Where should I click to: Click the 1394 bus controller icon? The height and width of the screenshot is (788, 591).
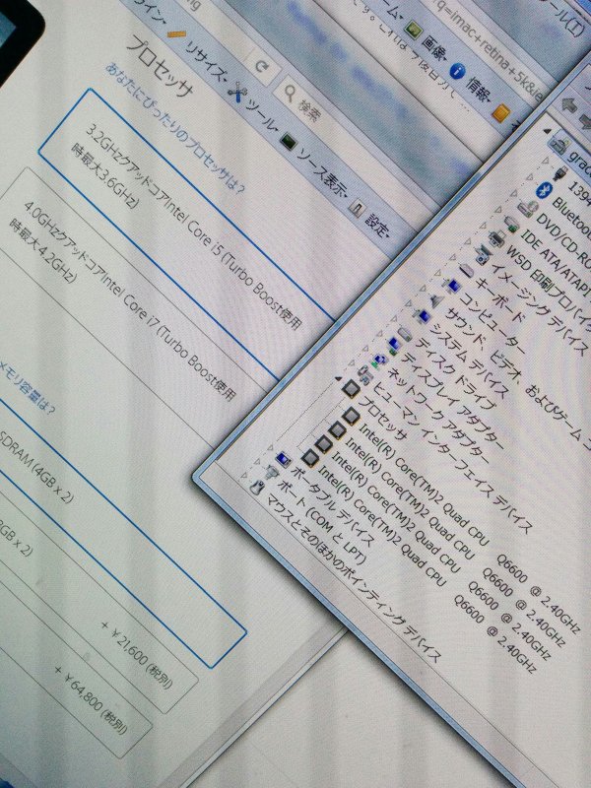coord(559,172)
